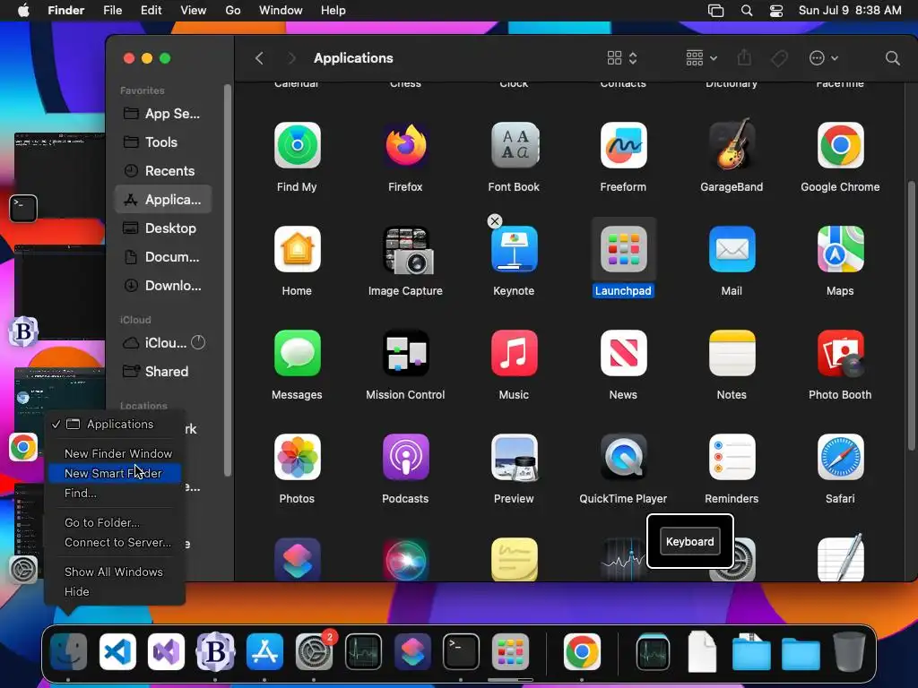918x688 pixels.
Task: Select the Safari app icon
Action: [840, 457]
